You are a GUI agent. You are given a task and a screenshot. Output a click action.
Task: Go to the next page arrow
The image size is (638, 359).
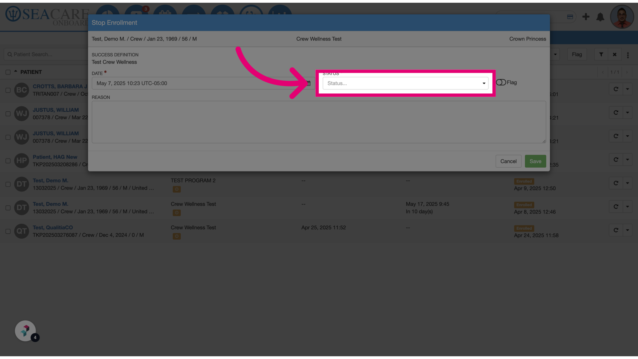pos(627,72)
